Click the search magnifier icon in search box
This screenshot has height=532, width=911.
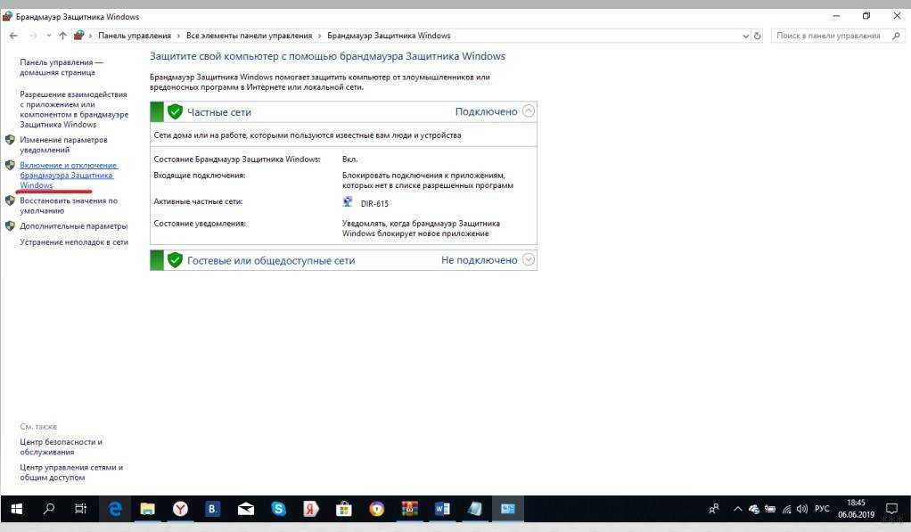click(x=896, y=36)
